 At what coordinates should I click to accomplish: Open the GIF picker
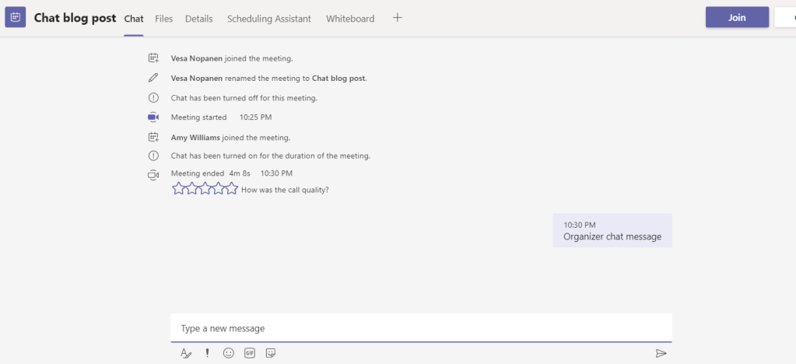point(250,353)
